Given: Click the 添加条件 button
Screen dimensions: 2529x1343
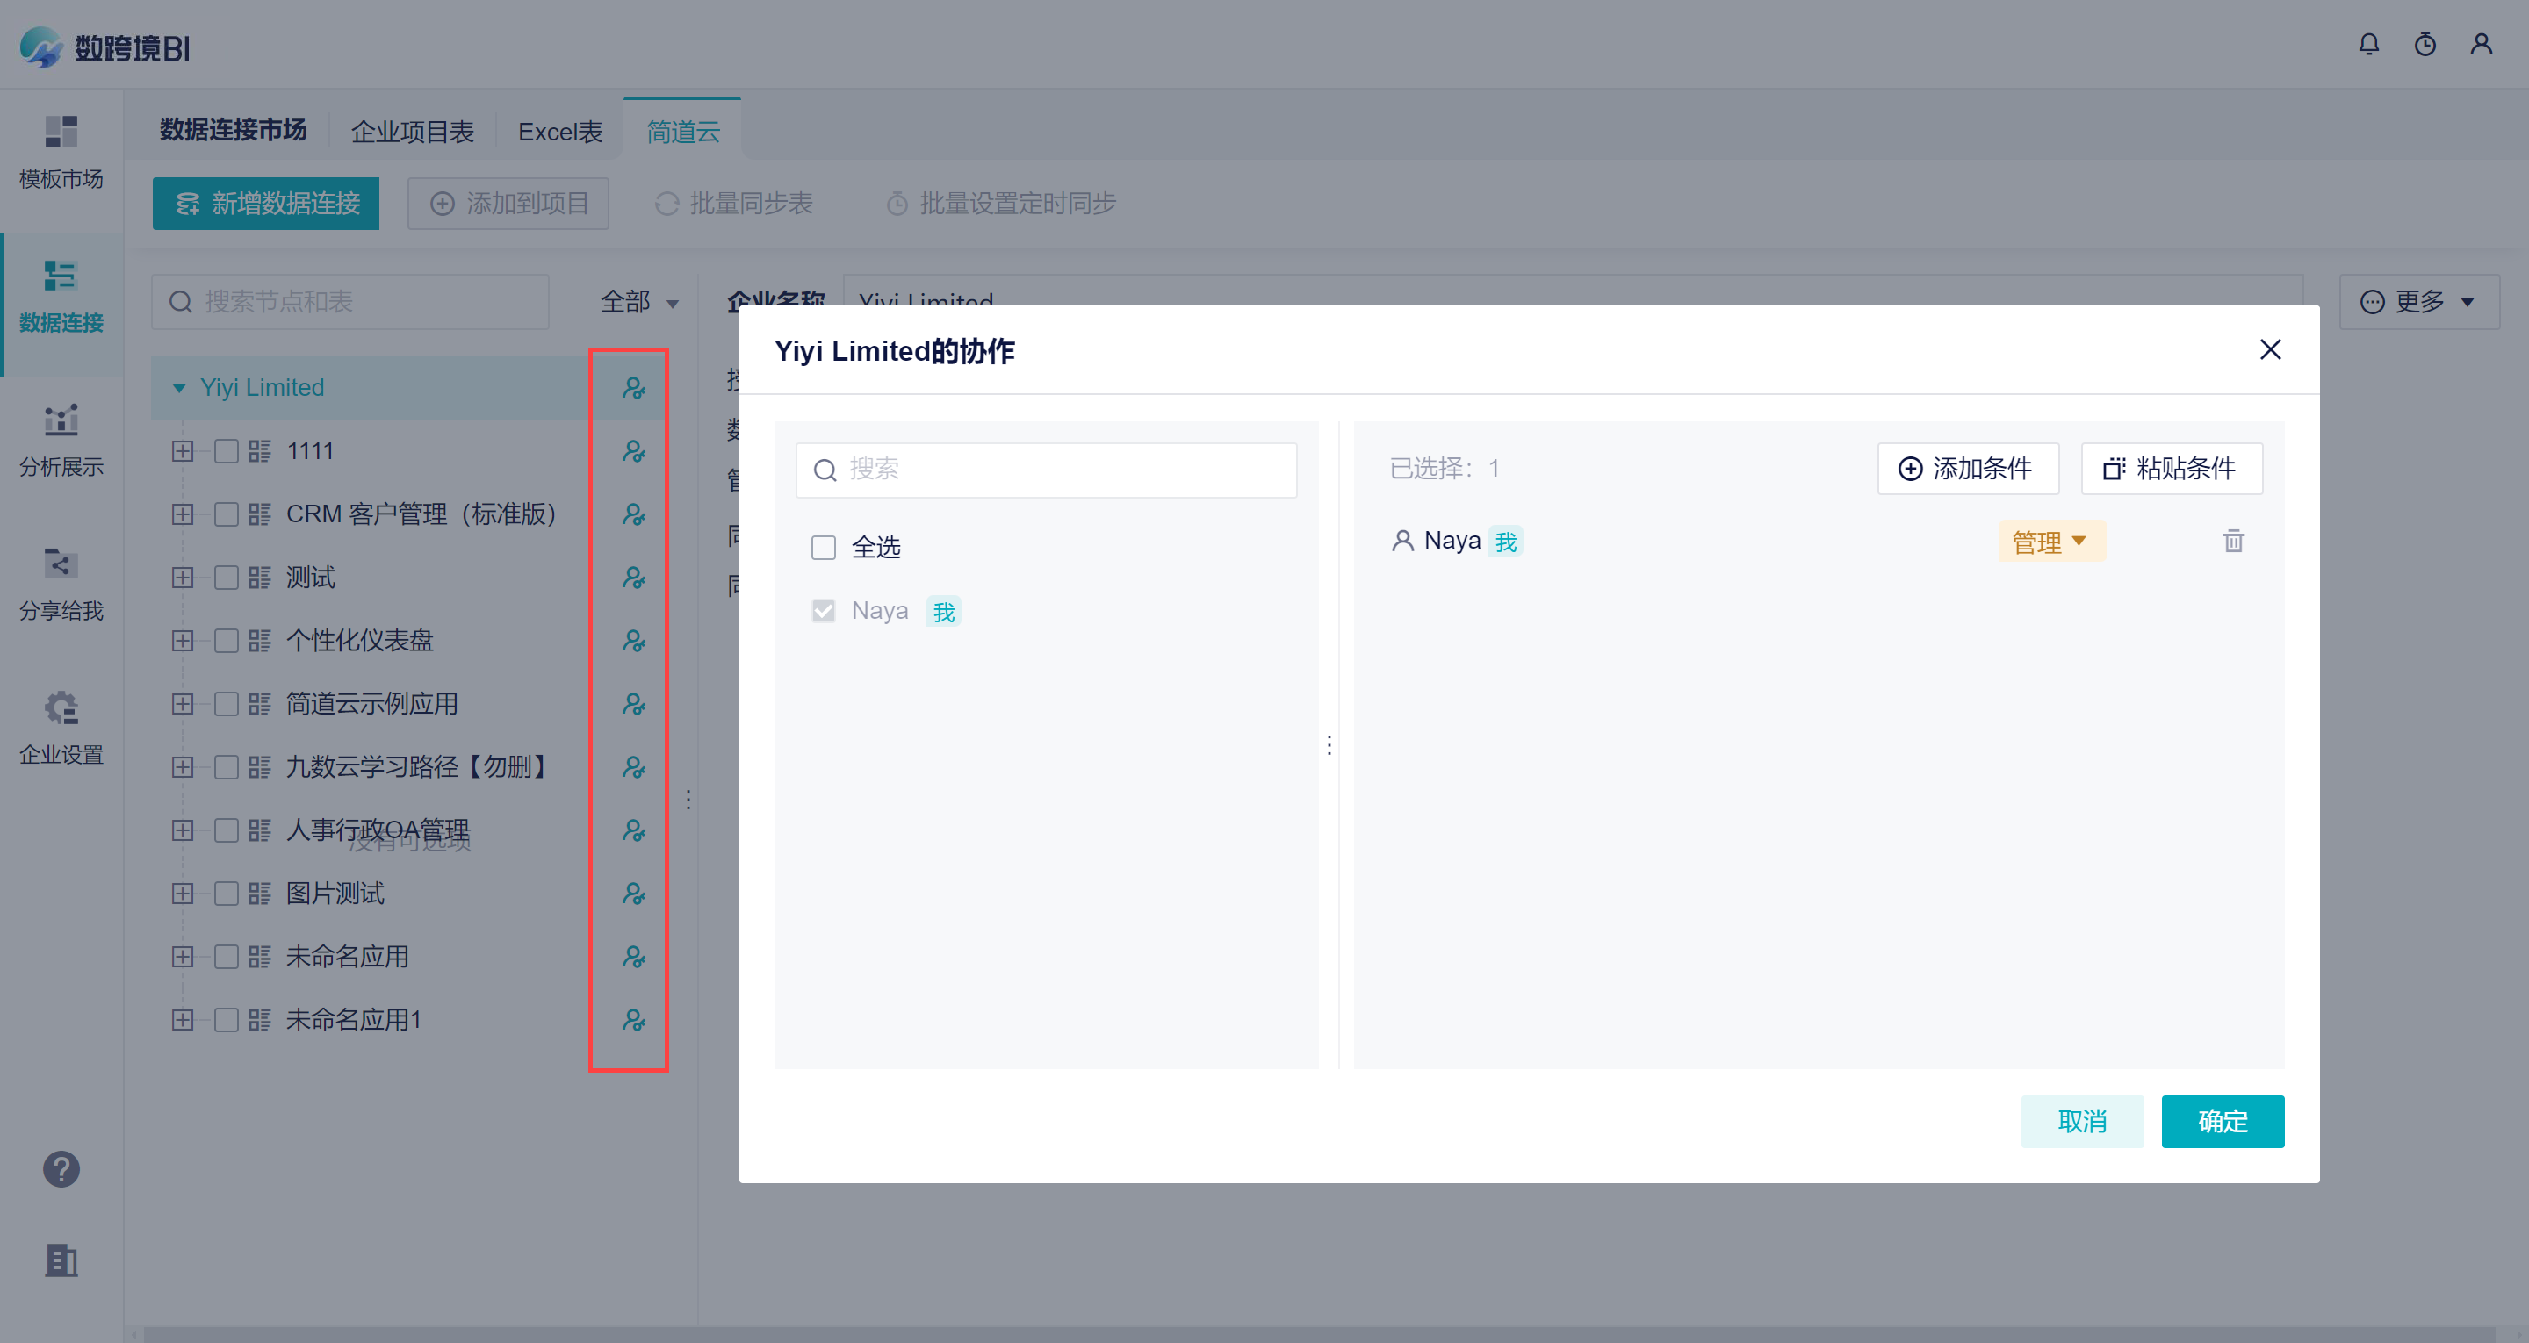Looking at the screenshot, I should click(1966, 468).
